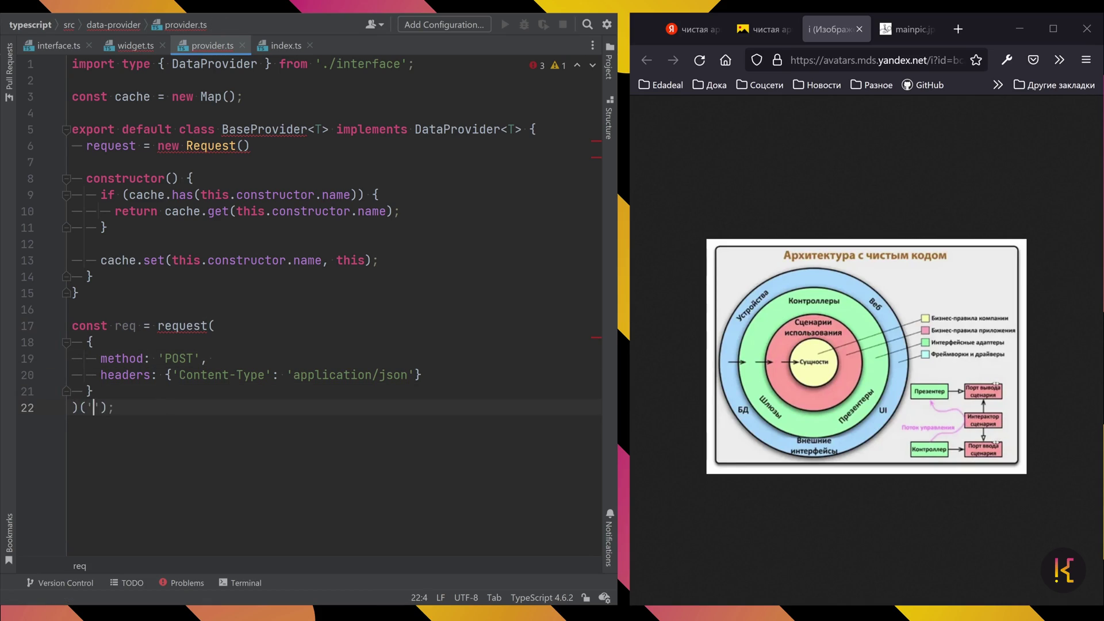
Task: Open the Edadeal bookmarks folder
Action: point(661,85)
